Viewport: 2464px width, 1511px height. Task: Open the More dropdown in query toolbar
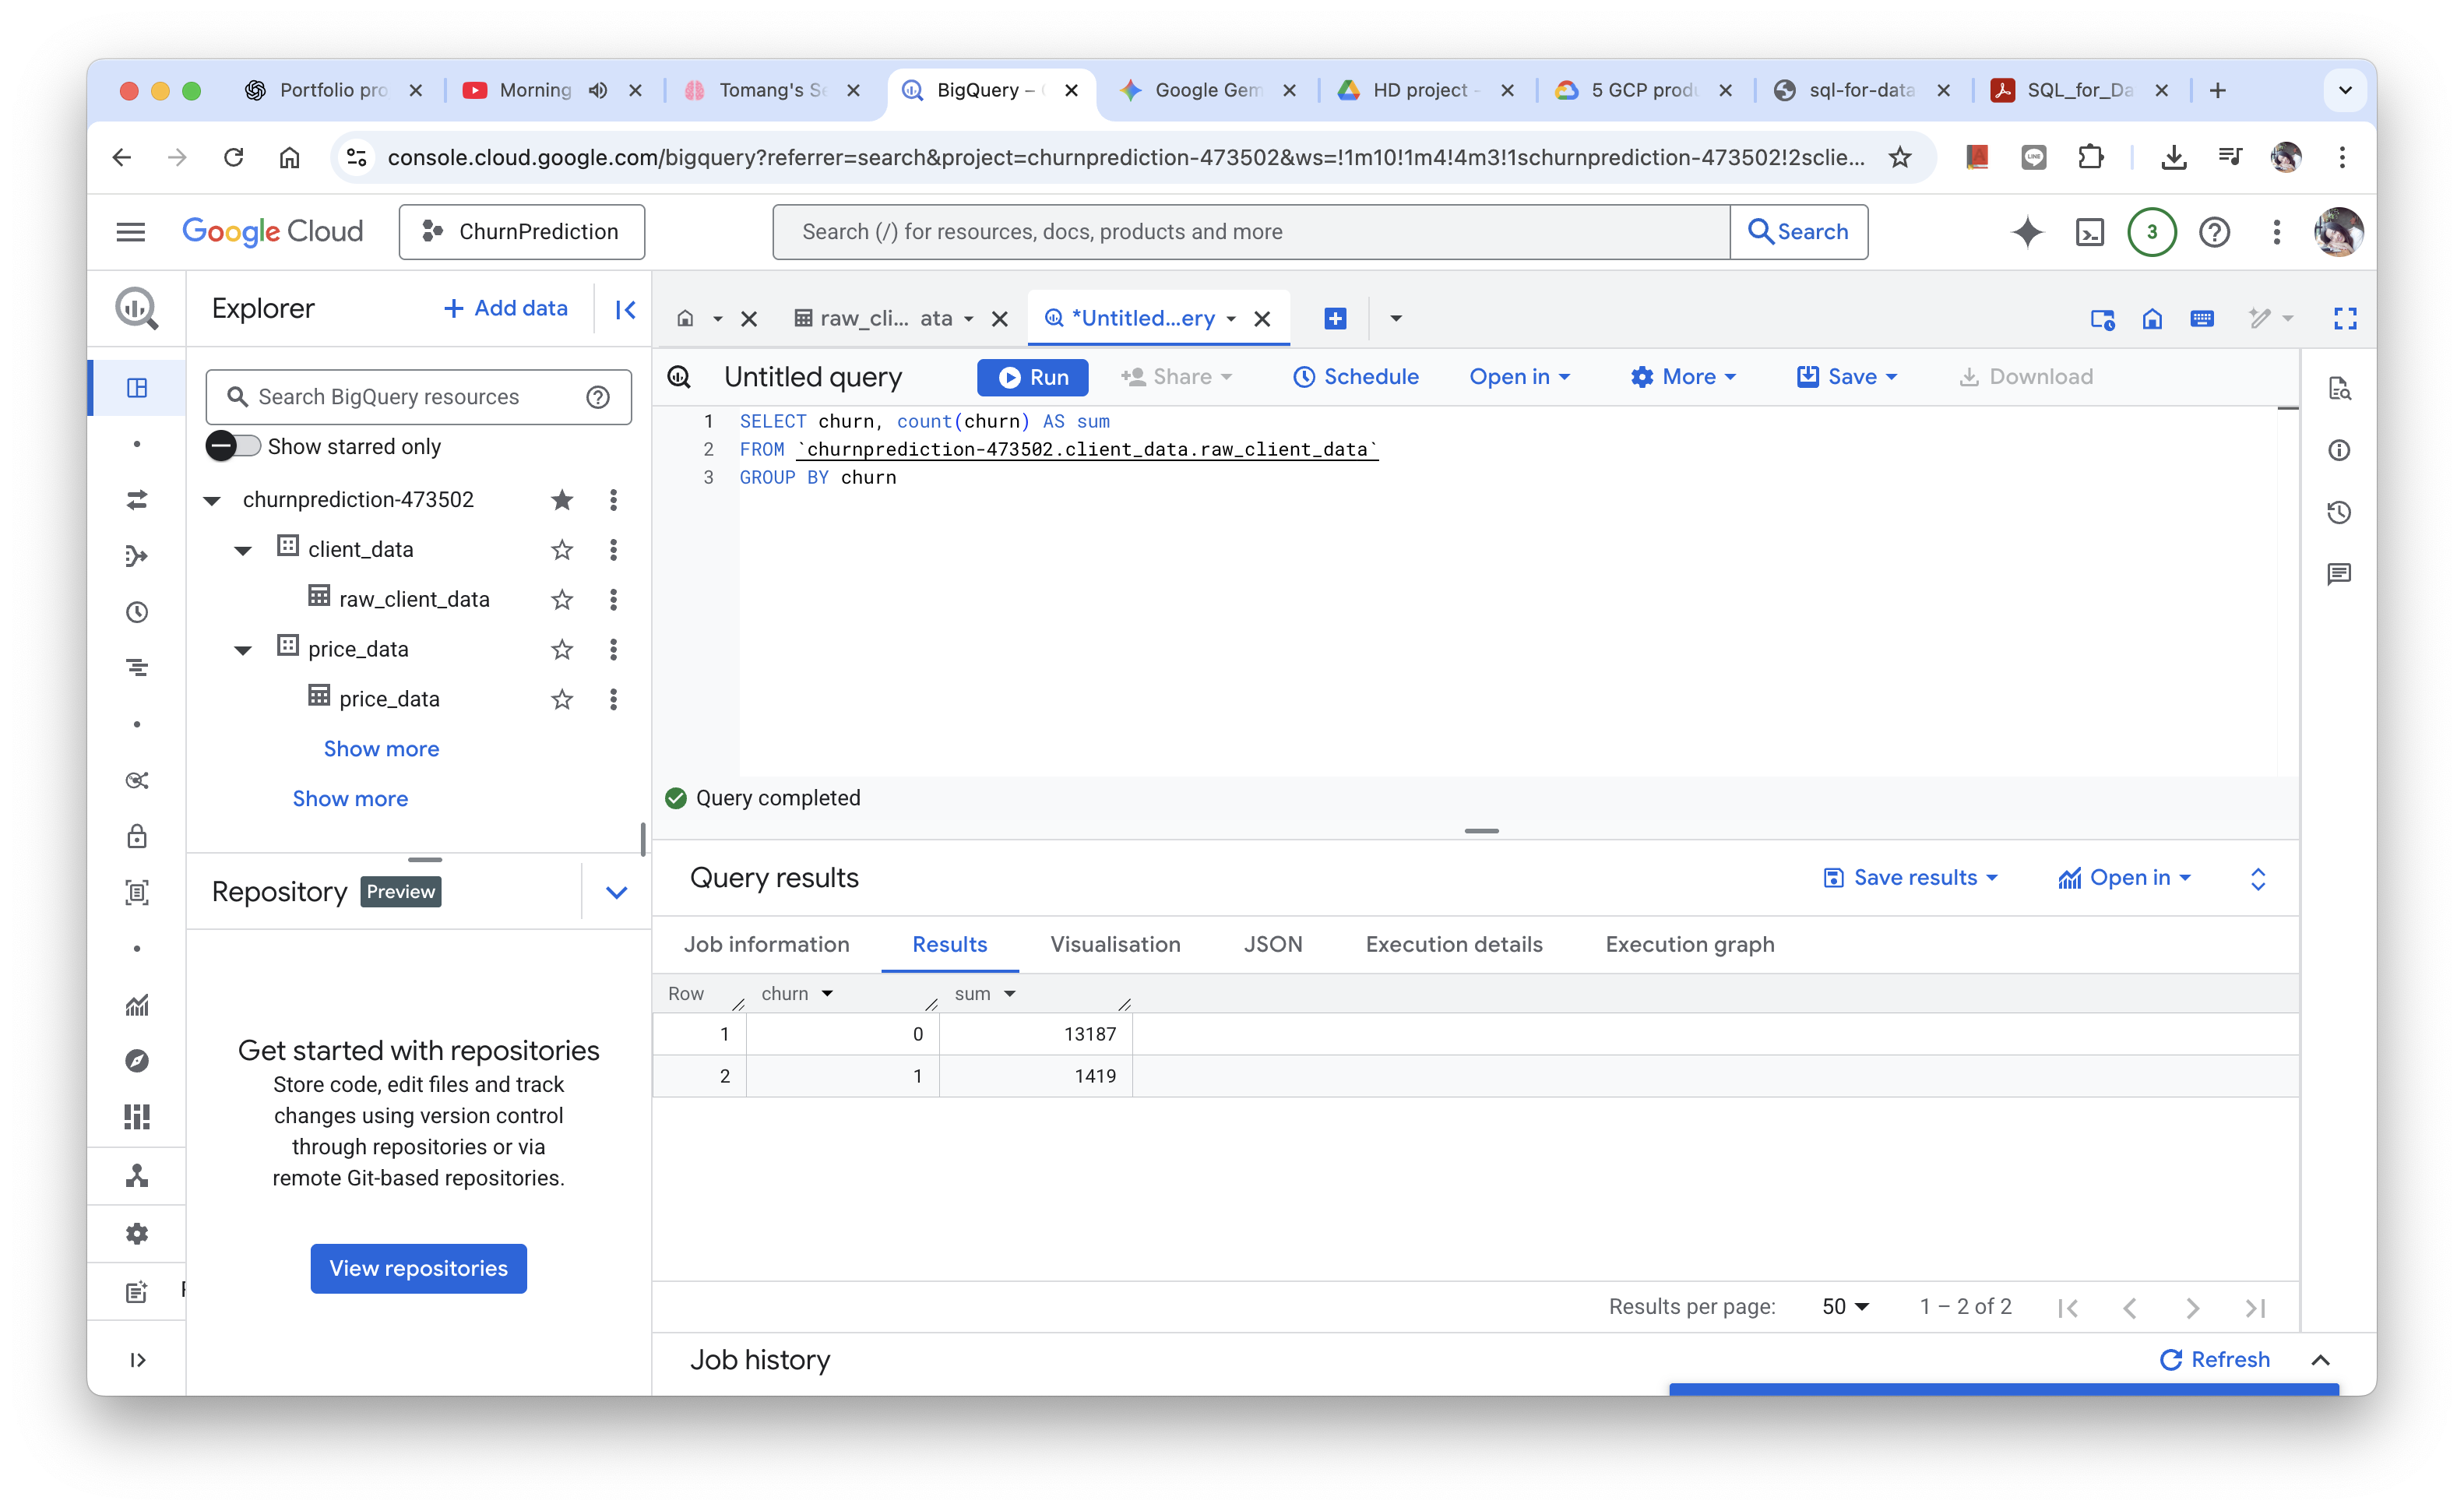[x=1683, y=377]
